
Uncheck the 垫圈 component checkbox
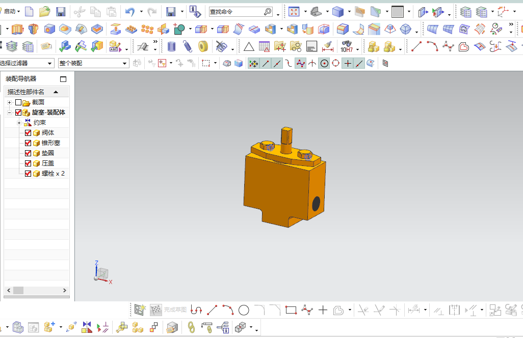(28, 153)
